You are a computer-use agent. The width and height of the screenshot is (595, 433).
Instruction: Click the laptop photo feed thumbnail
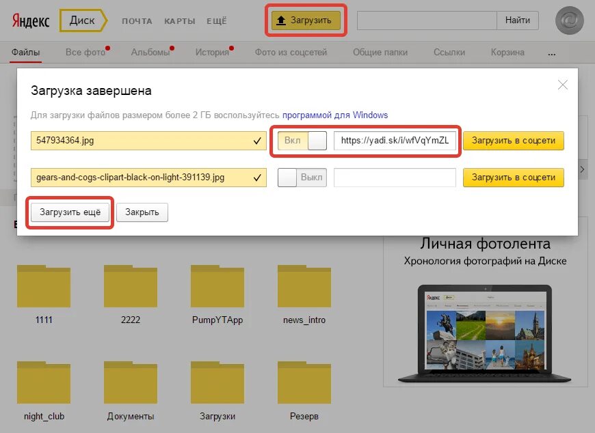(x=485, y=333)
